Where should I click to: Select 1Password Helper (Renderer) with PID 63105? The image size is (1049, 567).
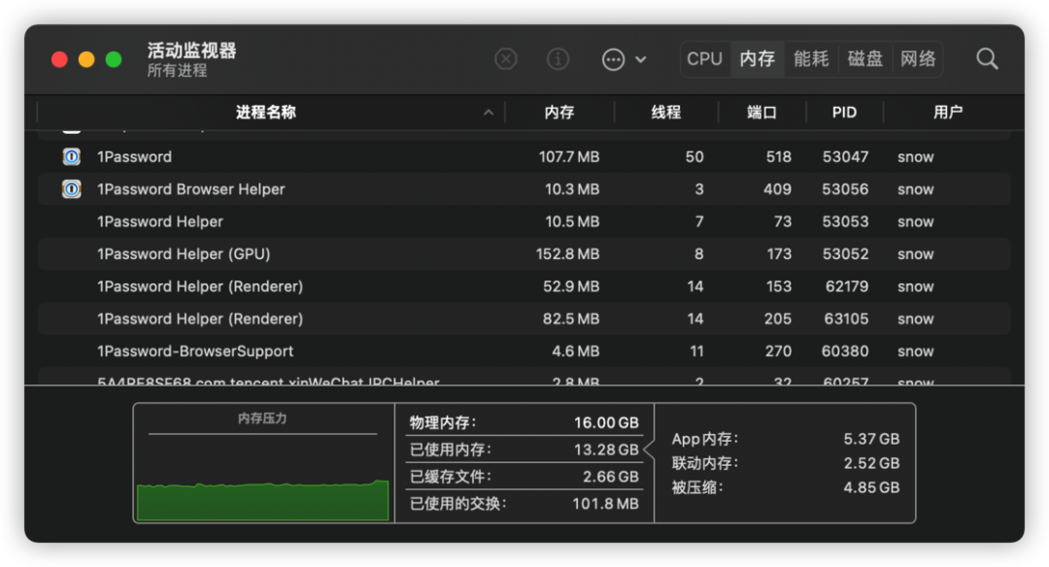pos(200,318)
